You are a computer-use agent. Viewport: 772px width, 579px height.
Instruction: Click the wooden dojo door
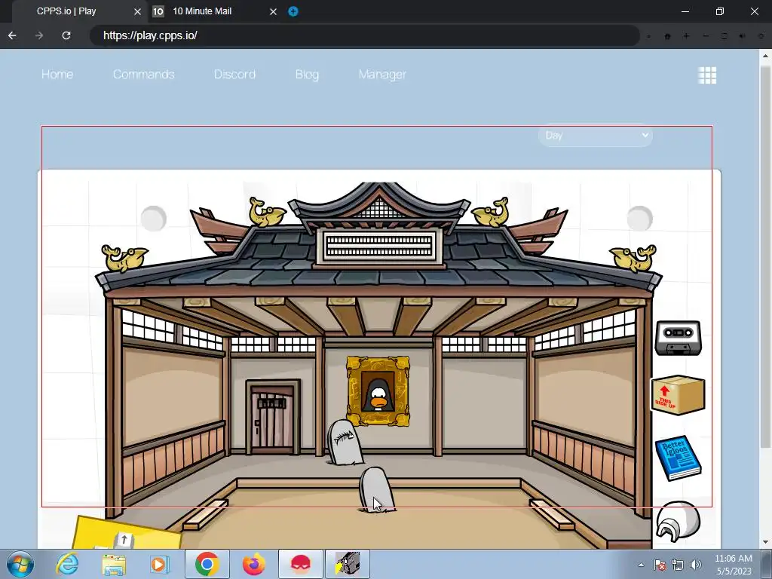pyautogui.click(x=273, y=416)
